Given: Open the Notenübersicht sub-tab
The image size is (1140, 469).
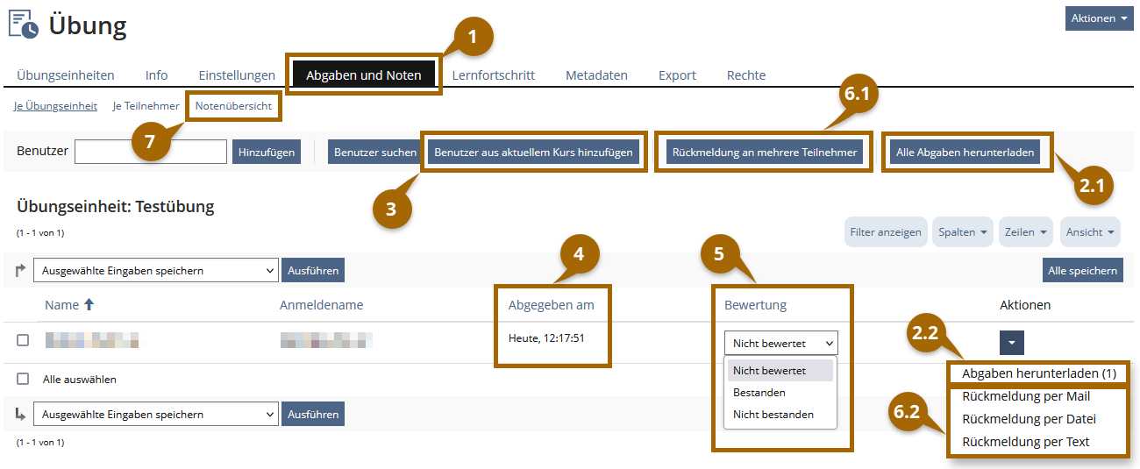Looking at the screenshot, I should point(233,106).
